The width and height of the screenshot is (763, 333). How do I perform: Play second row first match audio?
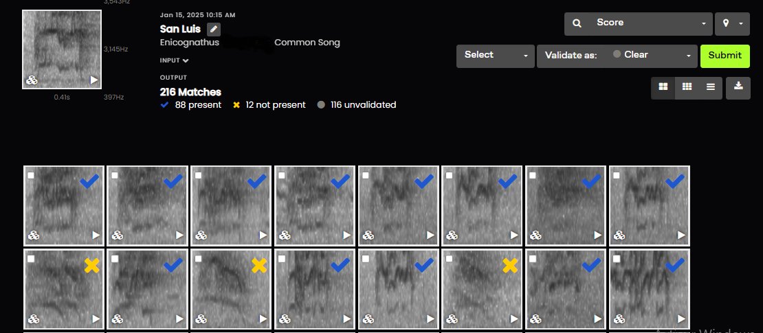click(96, 319)
